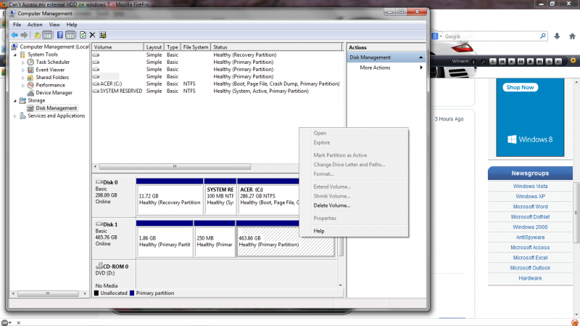The width and height of the screenshot is (580, 326).
Task: Click the Winamp toolbar Stop button
Action: (x=530, y=62)
